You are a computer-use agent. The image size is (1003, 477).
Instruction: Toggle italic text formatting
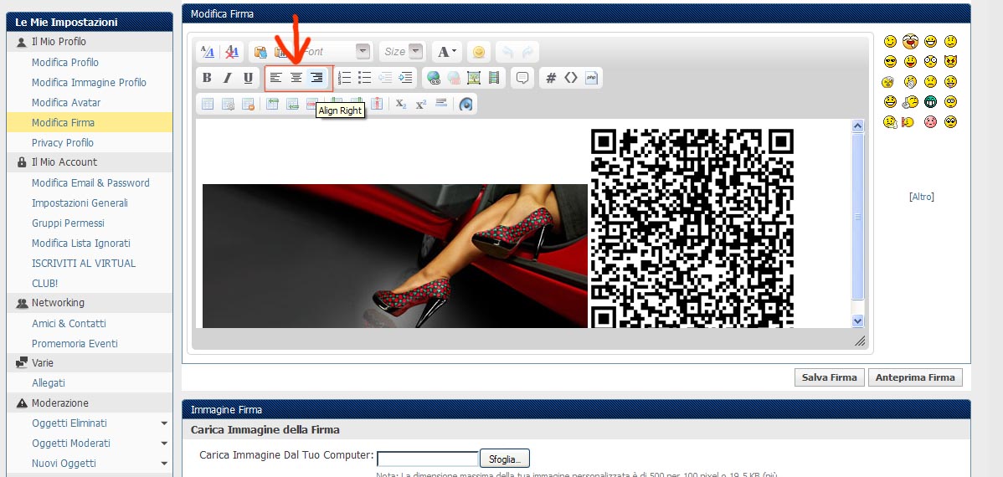tap(227, 78)
